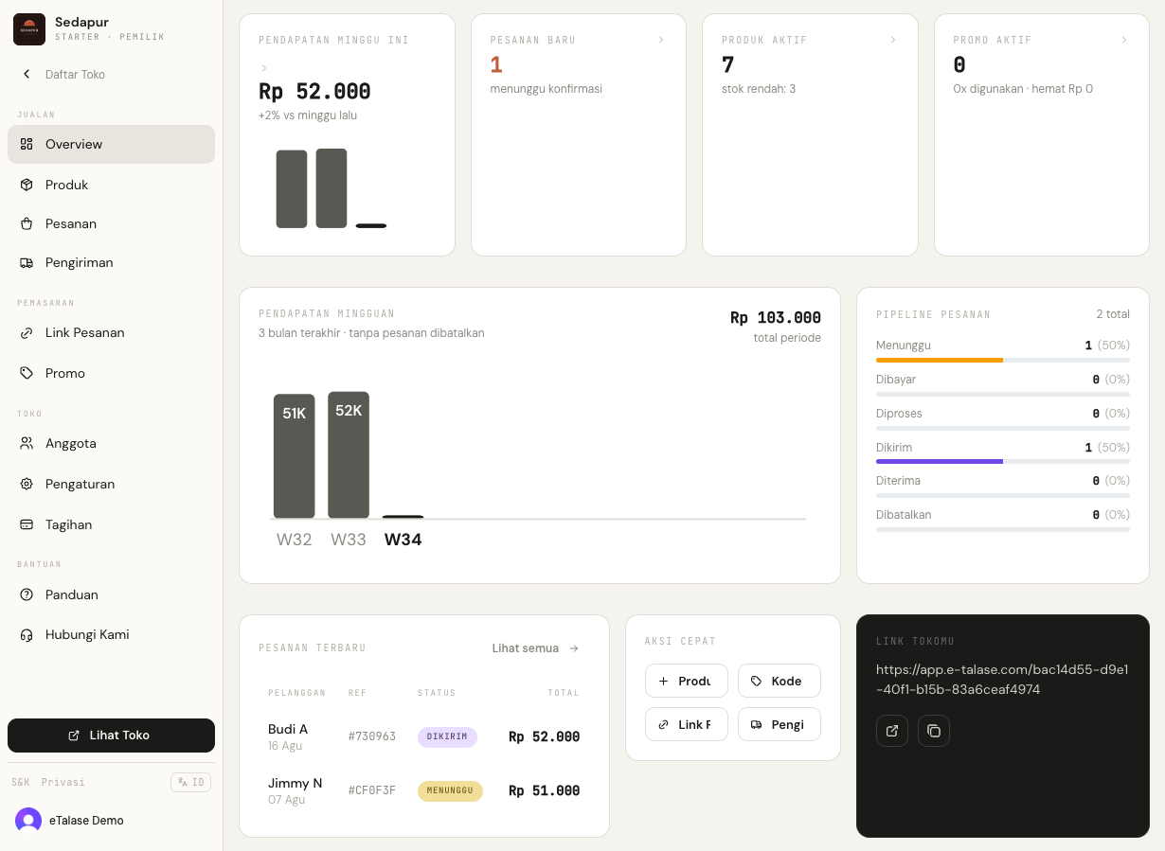Image resolution: width=1165 pixels, height=851 pixels.
Task: Open Jimmy N order row
Action: point(424,790)
